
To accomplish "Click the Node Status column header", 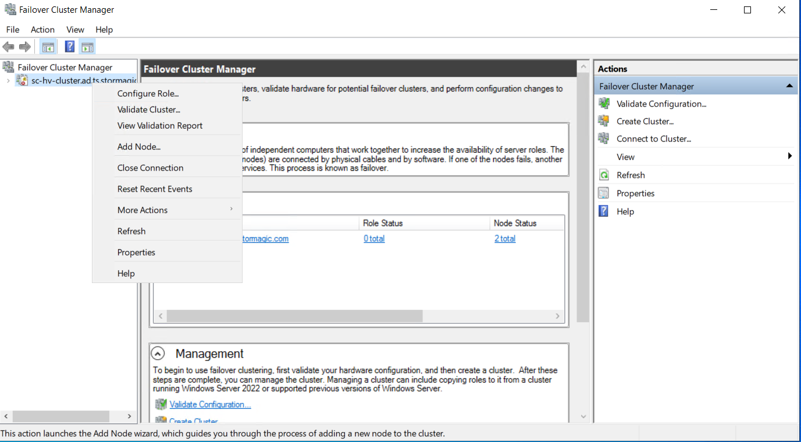I will [527, 223].
